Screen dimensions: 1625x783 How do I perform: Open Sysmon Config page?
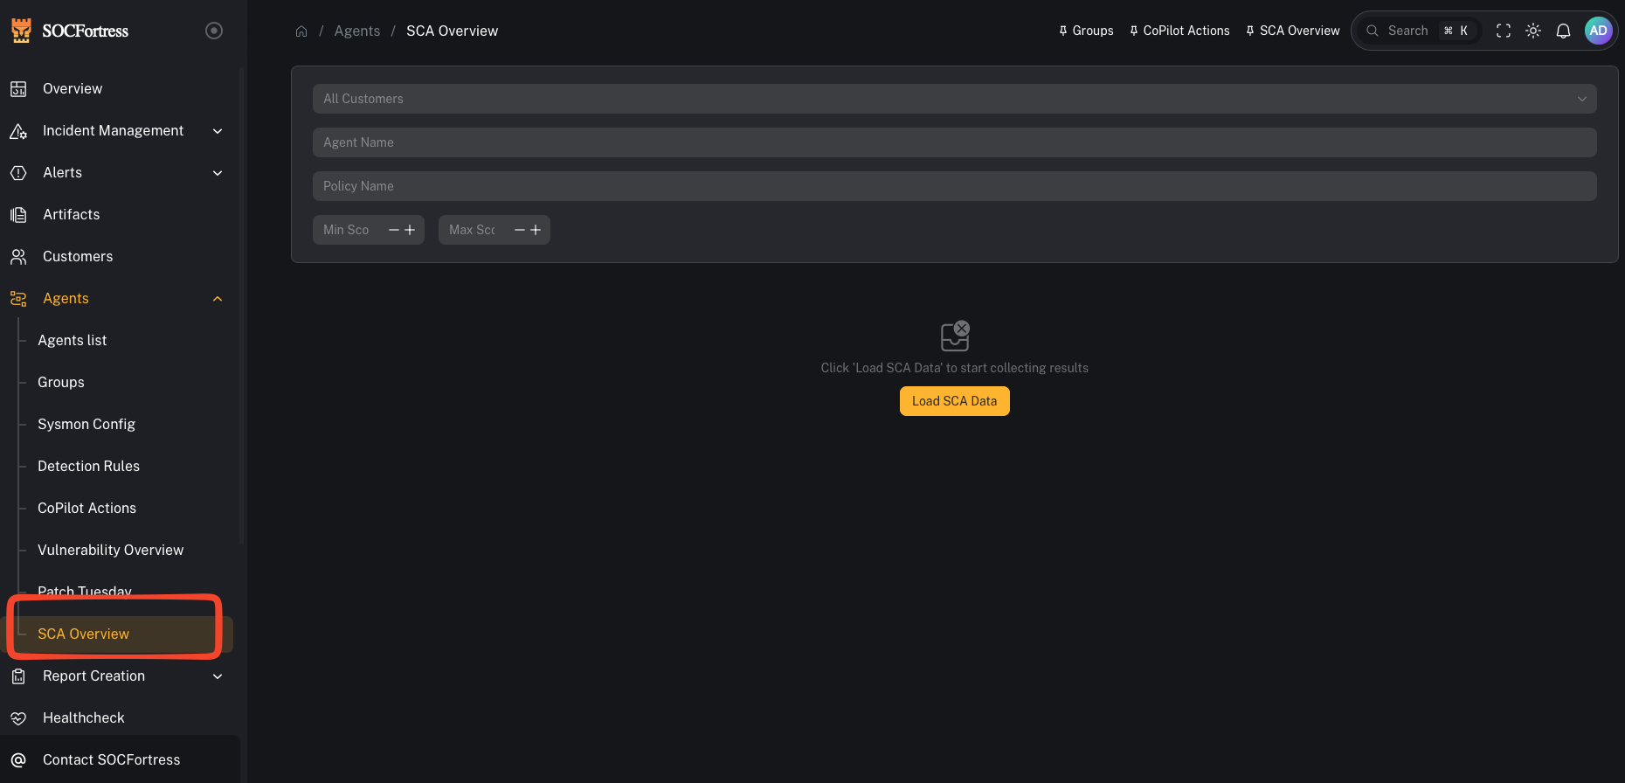click(x=86, y=424)
